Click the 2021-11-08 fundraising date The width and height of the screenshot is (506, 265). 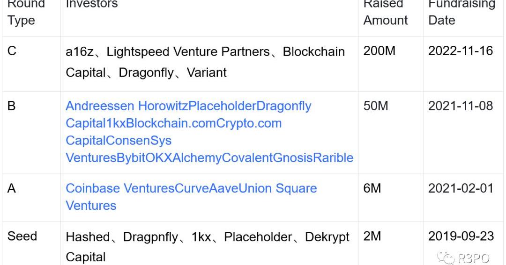[x=461, y=106]
